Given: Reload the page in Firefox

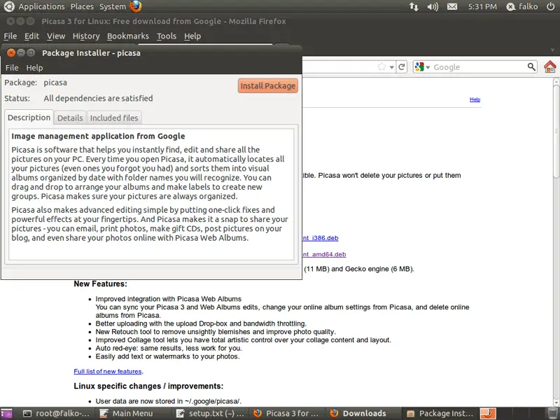Looking at the screenshot, I should coord(402,66).
